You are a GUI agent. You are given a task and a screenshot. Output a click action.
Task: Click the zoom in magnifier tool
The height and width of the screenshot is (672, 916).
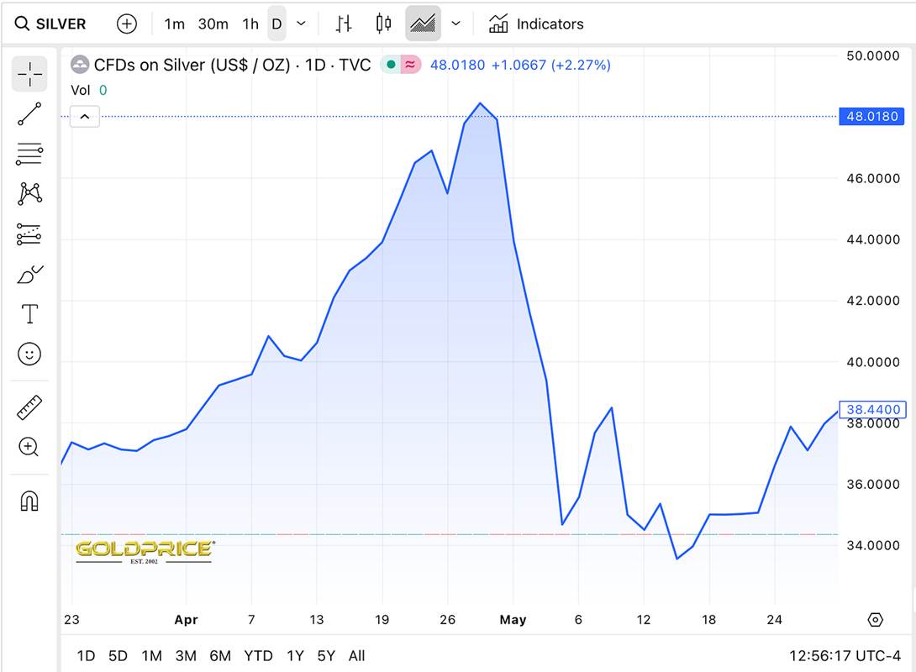tap(29, 447)
